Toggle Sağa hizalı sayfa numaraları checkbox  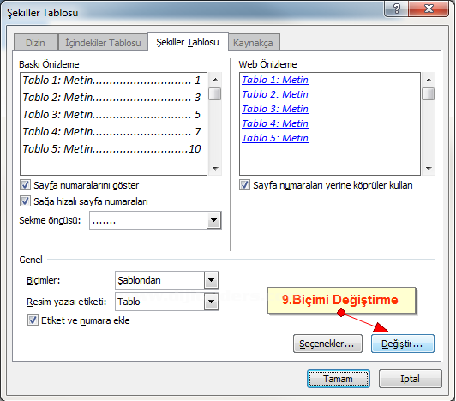click(25, 201)
